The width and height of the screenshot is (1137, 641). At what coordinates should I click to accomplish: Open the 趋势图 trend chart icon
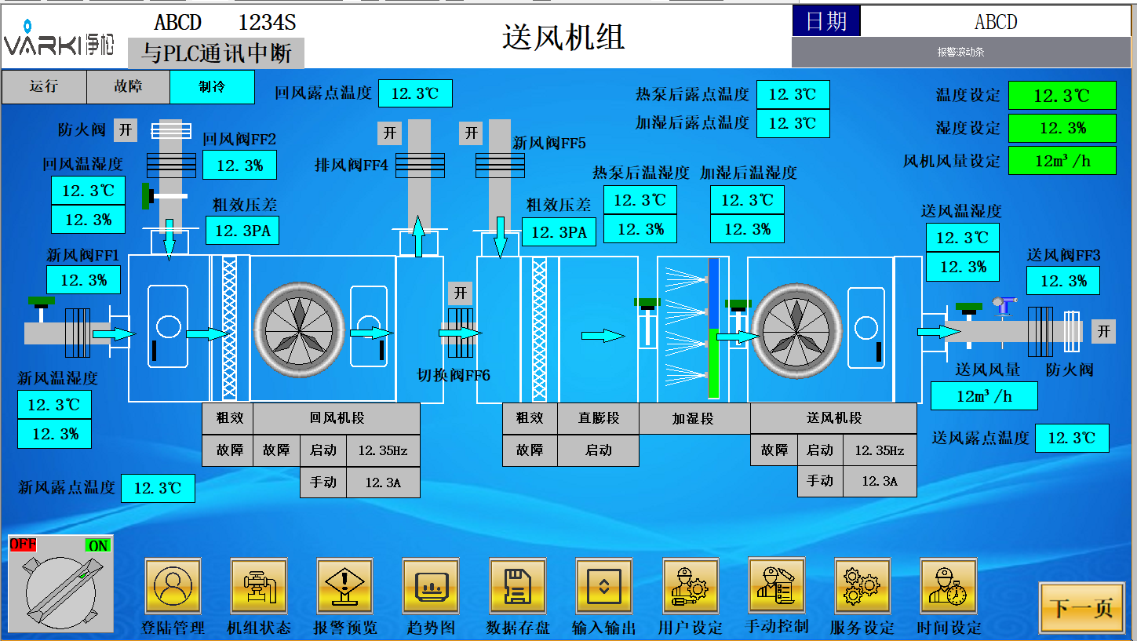[x=431, y=585]
